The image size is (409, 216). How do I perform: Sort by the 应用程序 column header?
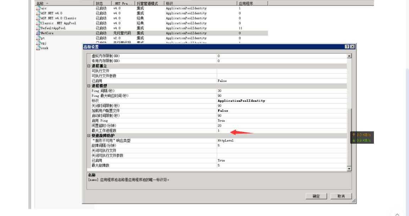tap(252, 4)
